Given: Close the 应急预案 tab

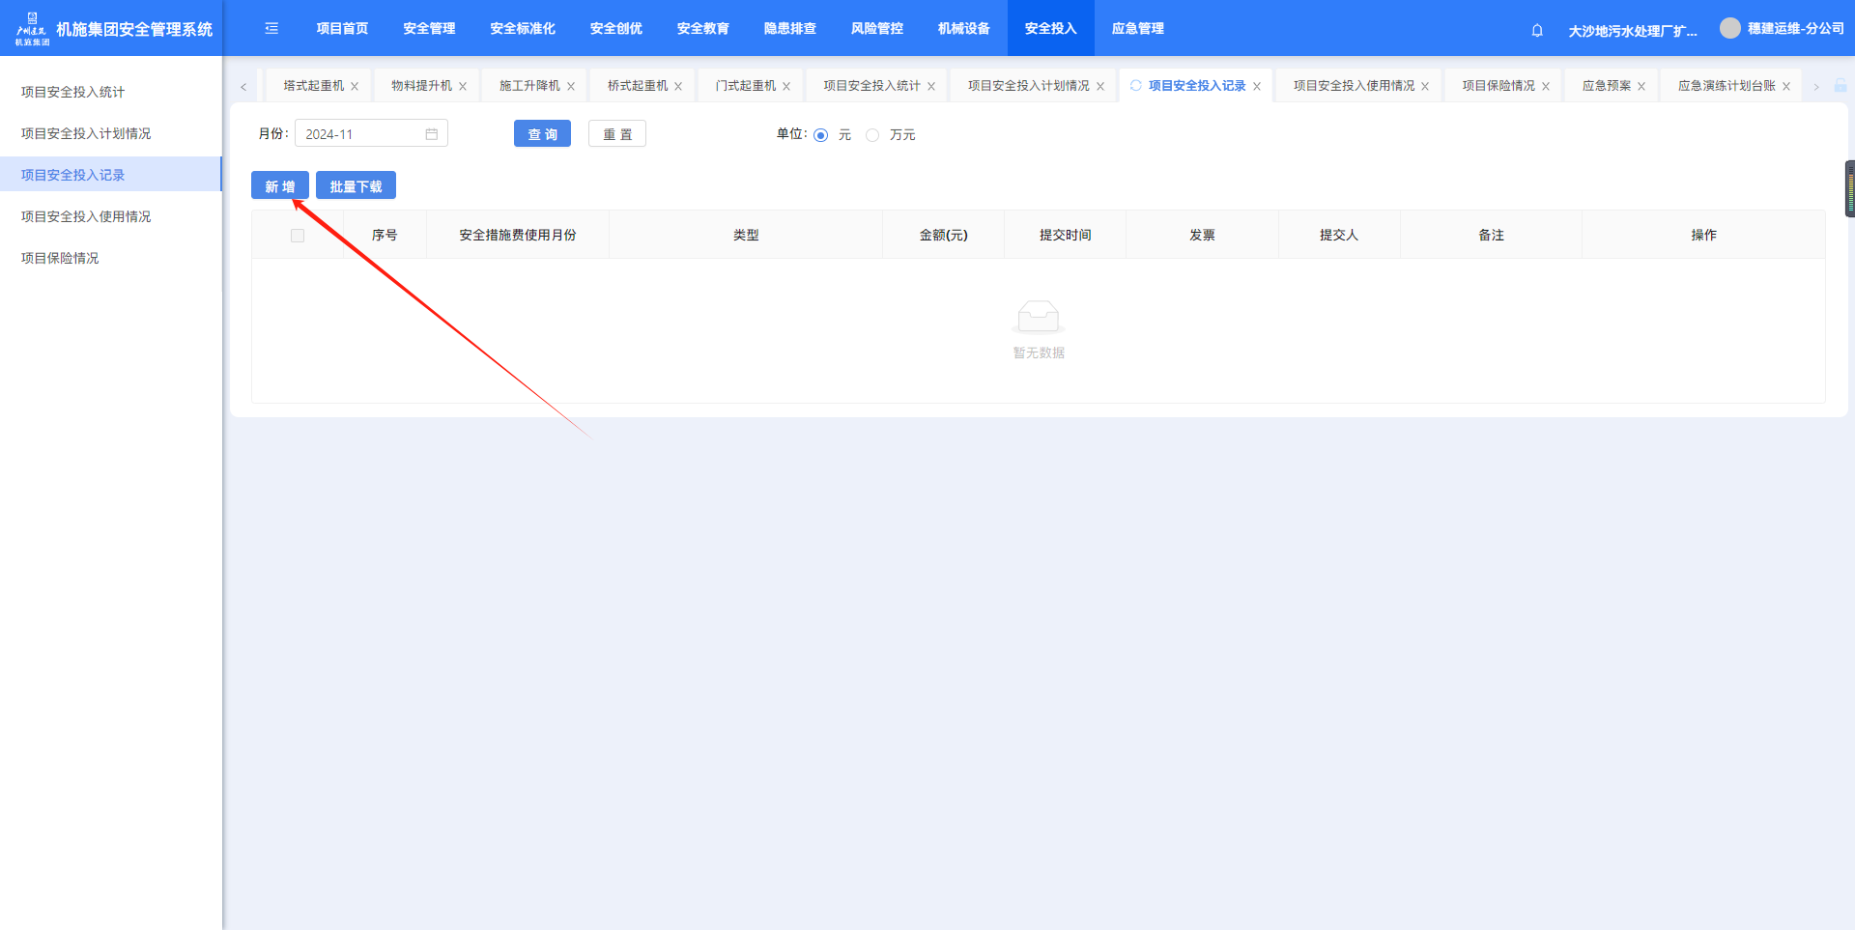Looking at the screenshot, I should tap(1641, 87).
